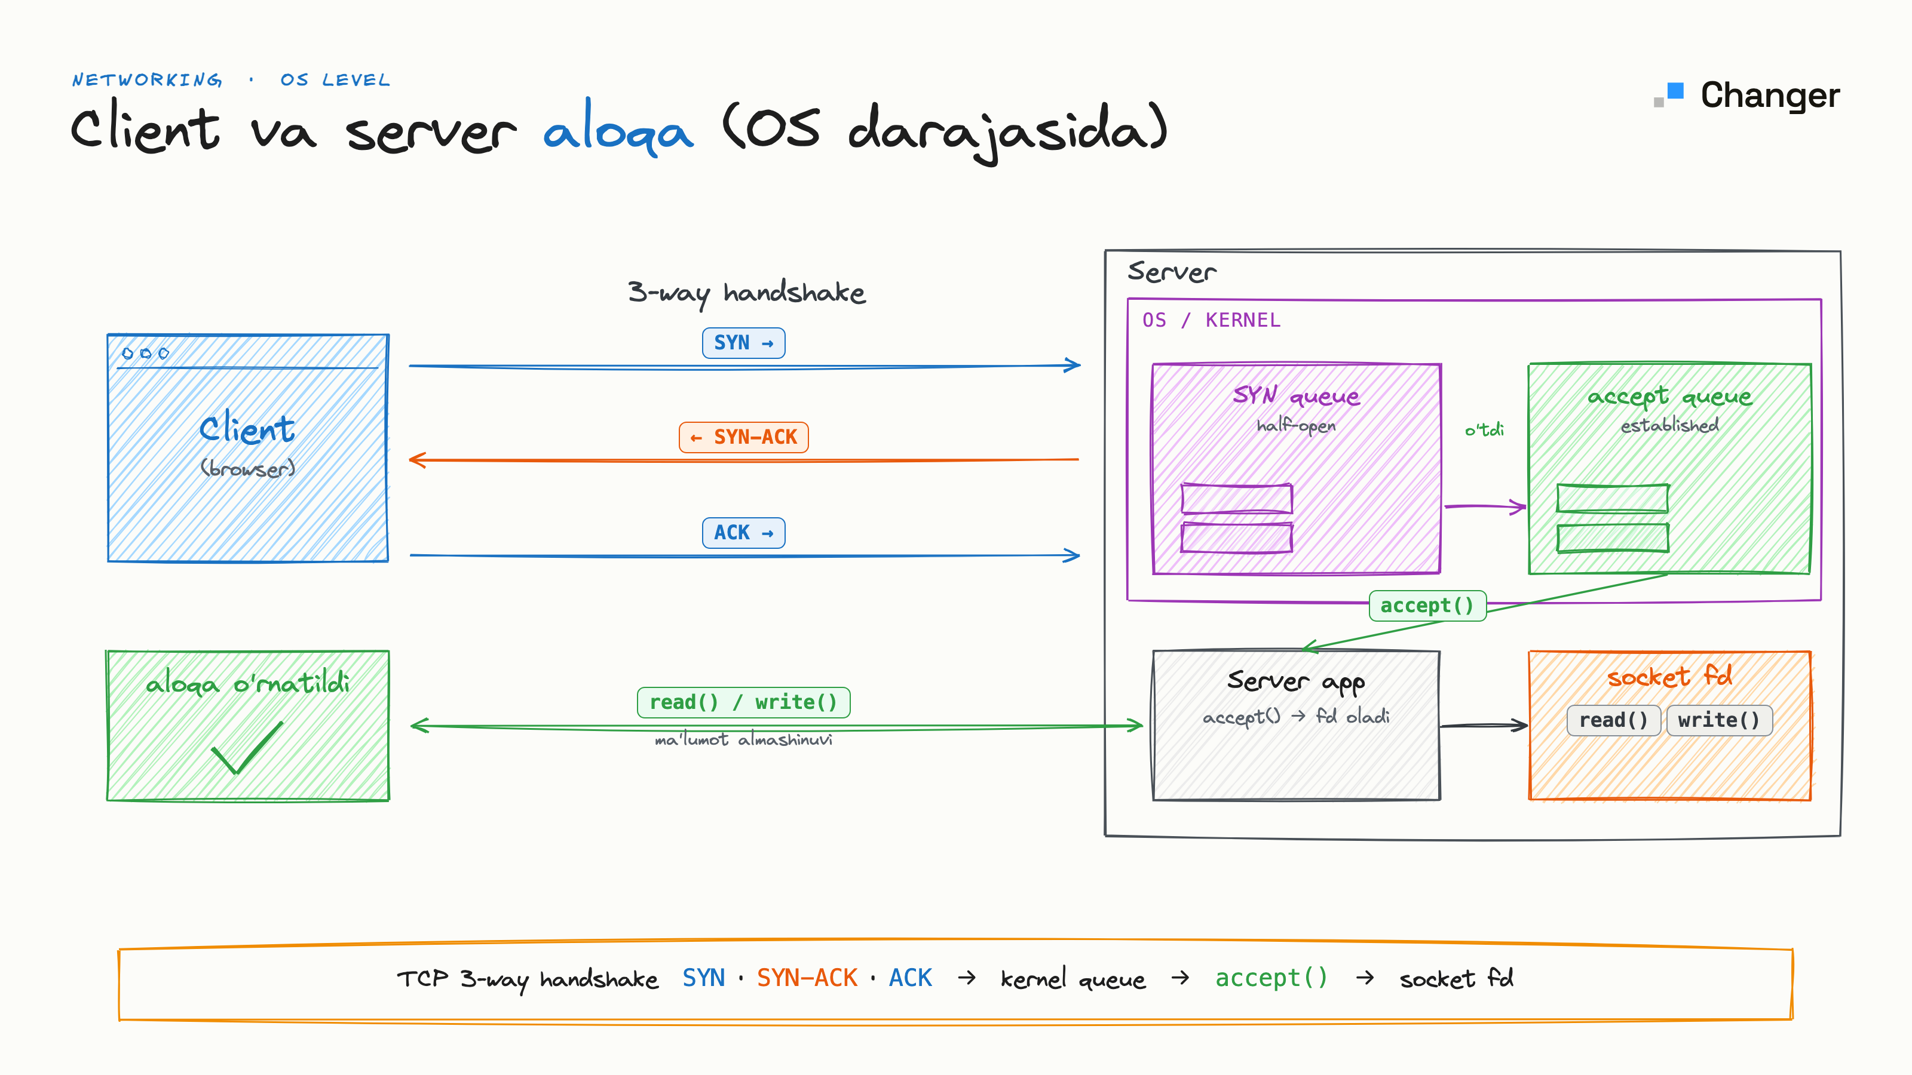The height and width of the screenshot is (1075, 1912).
Task: Click the 'half-open' subtitle
Action: pyautogui.click(x=1296, y=425)
